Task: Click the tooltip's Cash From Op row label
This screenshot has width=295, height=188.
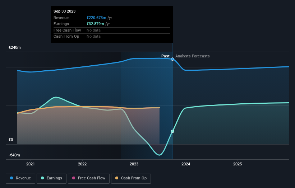Action: [66, 37]
